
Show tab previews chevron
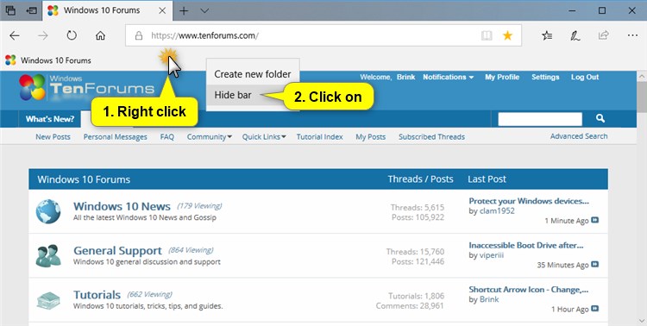(x=204, y=10)
